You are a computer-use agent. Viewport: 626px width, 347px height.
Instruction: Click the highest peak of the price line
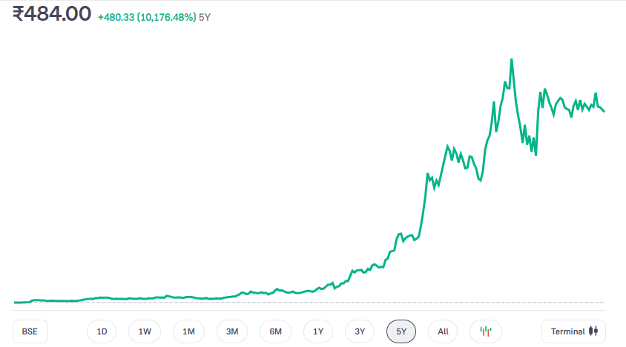pyautogui.click(x=512, y=59)
